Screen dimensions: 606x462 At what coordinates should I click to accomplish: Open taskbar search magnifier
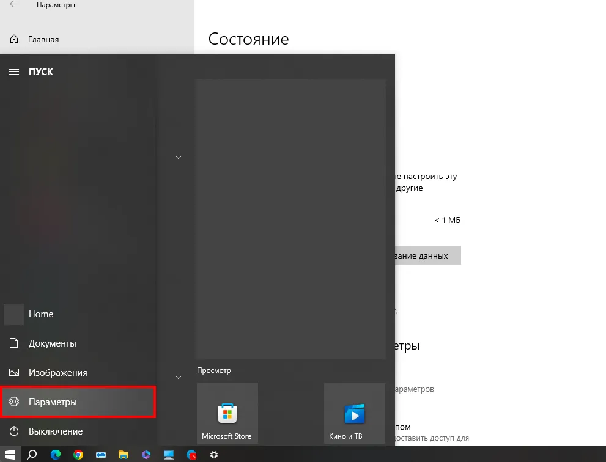pos(32,455)
